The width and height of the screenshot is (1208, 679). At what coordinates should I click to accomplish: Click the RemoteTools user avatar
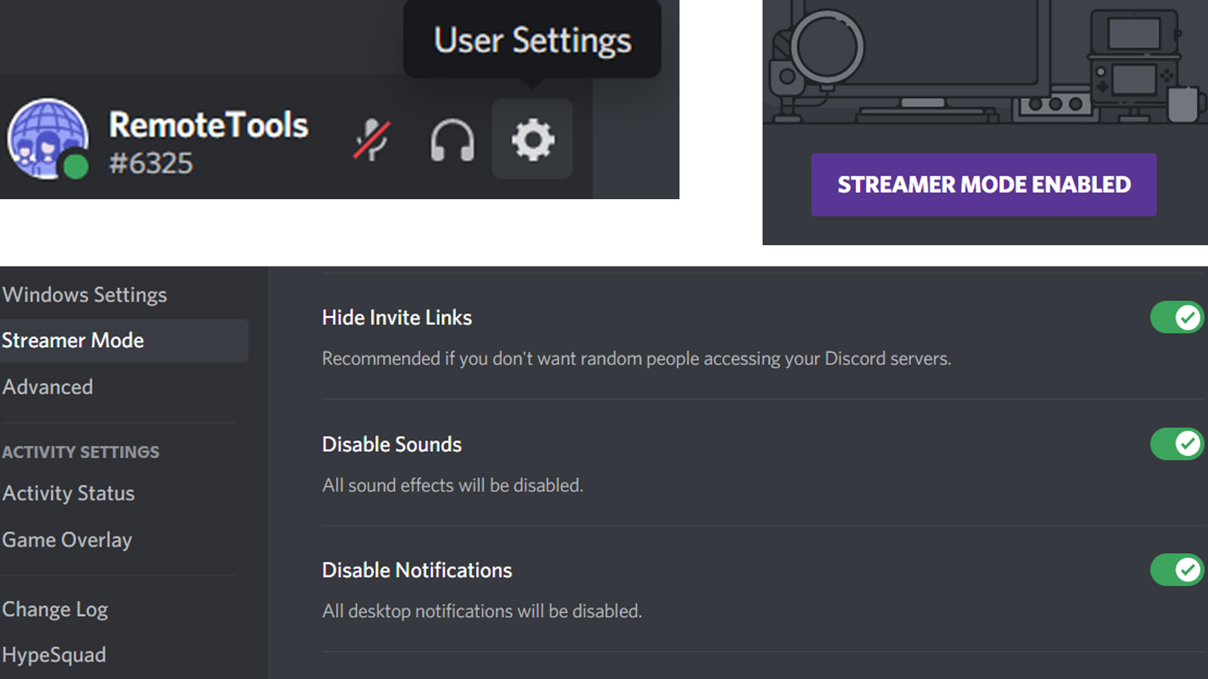[48, 139]
